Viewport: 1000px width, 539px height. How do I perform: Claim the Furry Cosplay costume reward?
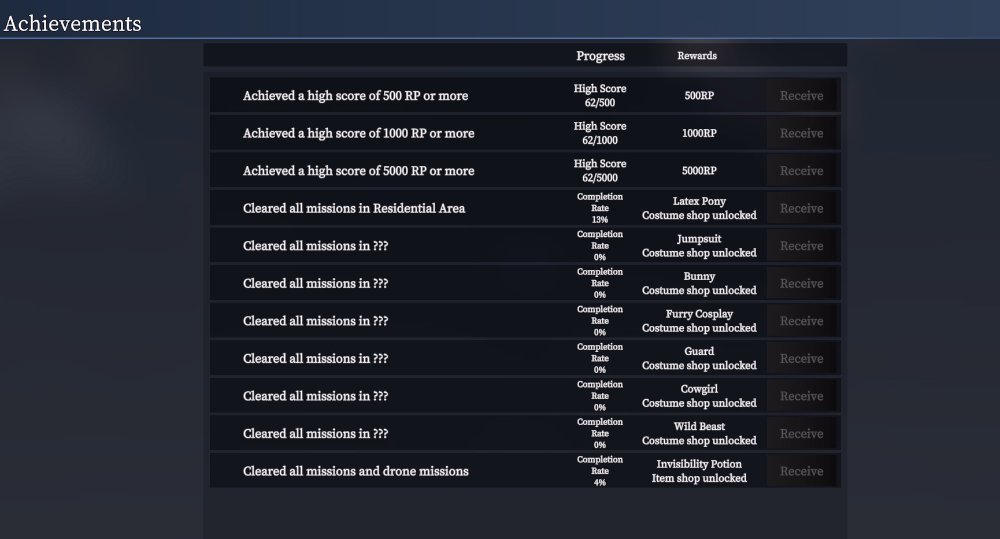(x=801, y=321)
